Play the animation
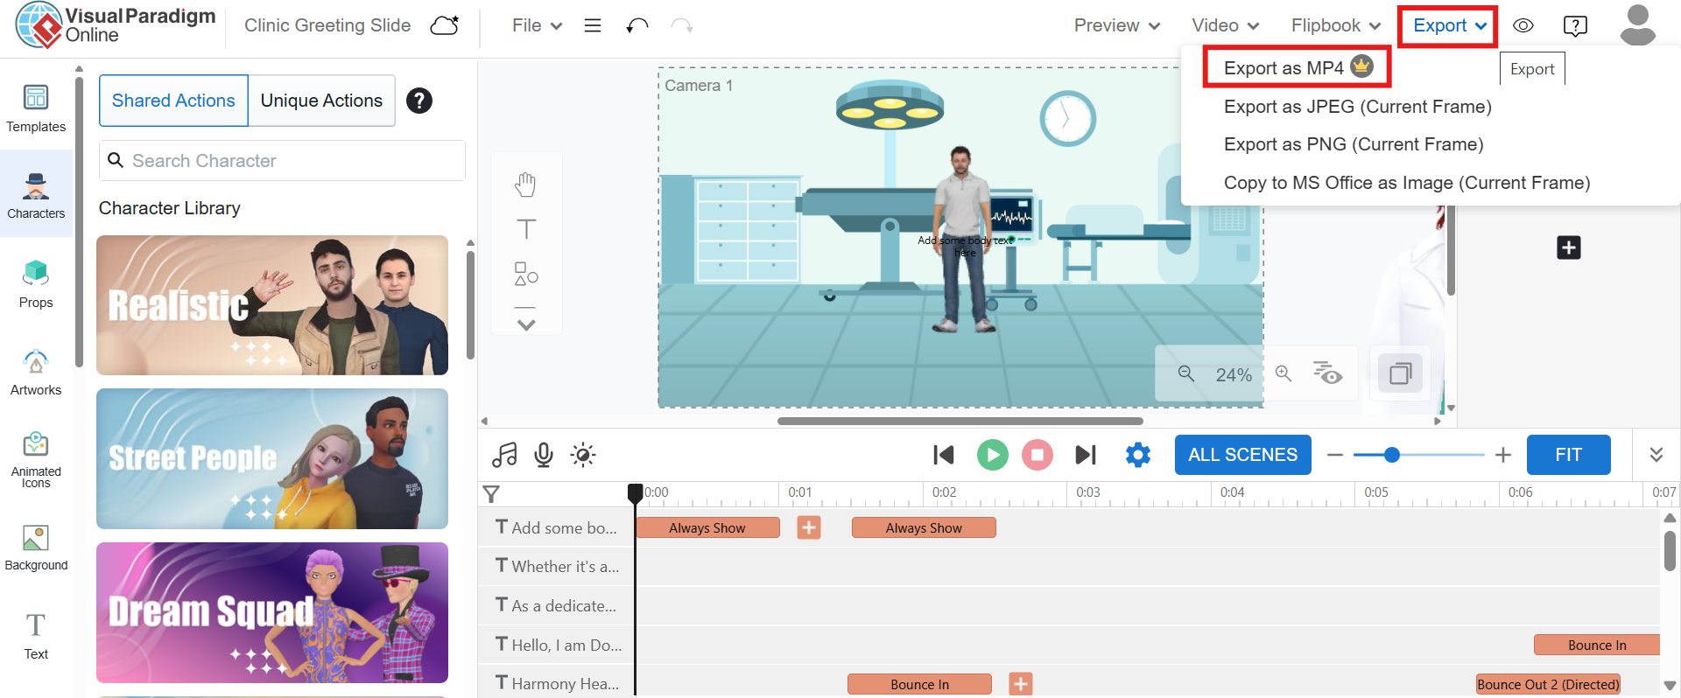This screenshot has height=698, width=1681. pyautogui.click(x=993, y=455)
